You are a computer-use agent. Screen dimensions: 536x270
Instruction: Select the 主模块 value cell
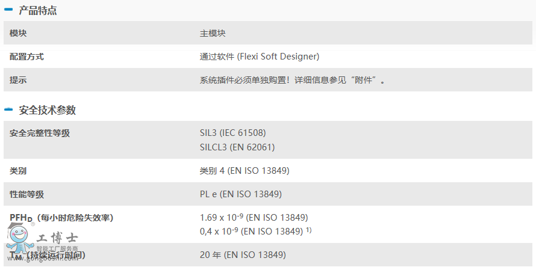point(213,33)
